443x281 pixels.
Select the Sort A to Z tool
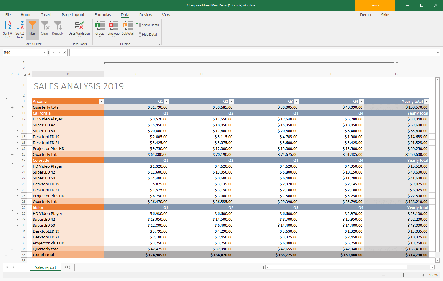(x=7, y=30)
